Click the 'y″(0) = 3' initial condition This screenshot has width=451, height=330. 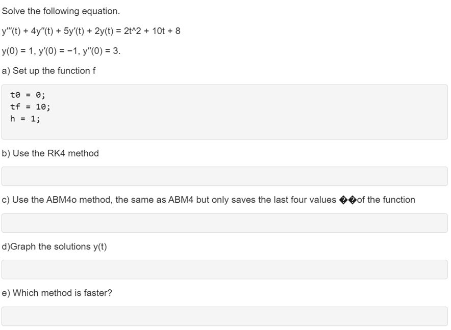click(101, 51)
